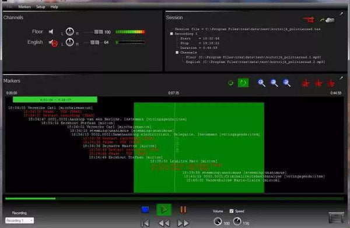Click the Markers panel pin icon
Screen dimensions: 350x228
coord(341,78)
